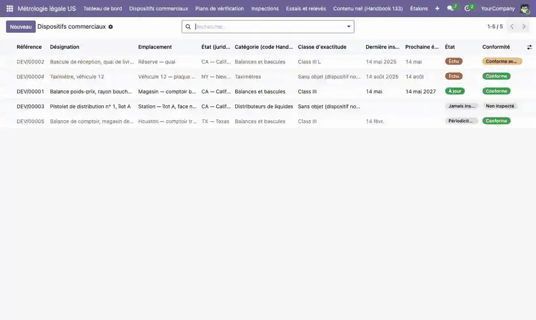The image size is (536, 320).
Task: Toggle the search options dropdown arrow
Action: point(348,27)
